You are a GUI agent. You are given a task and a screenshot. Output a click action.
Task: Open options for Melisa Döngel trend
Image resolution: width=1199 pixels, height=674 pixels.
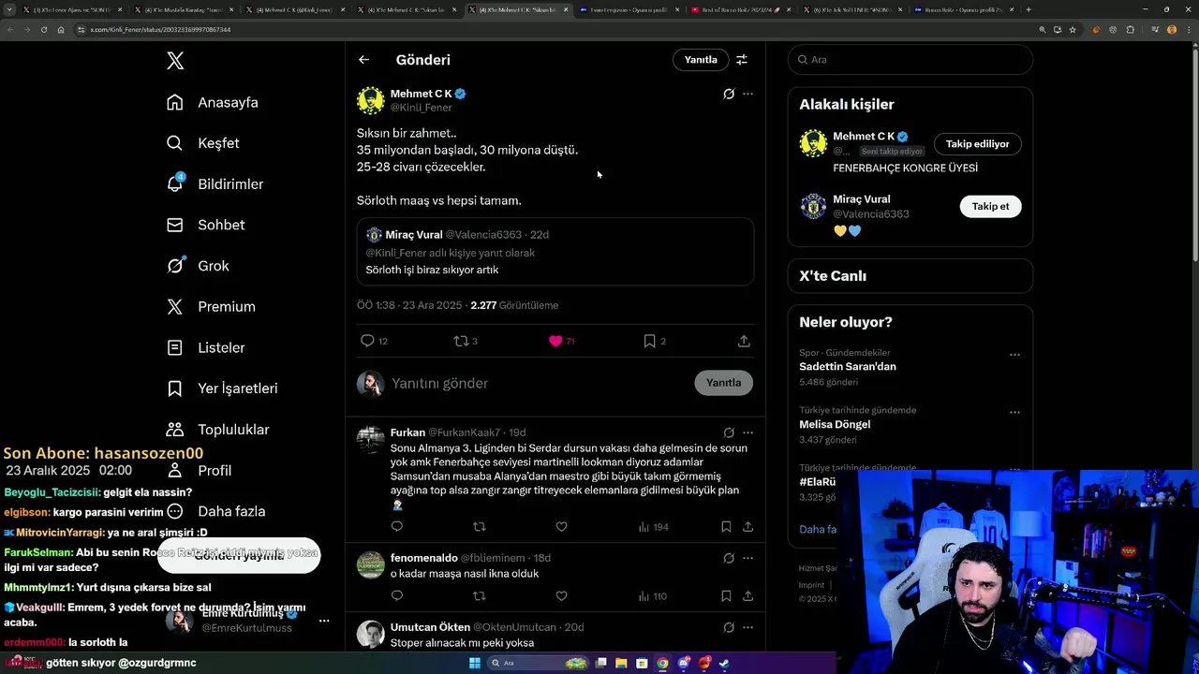pos(1014,412)
